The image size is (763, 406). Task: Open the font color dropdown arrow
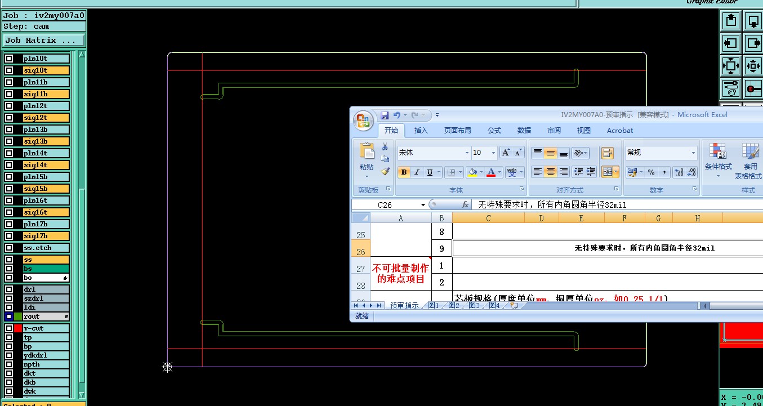[x=500, y=172]
